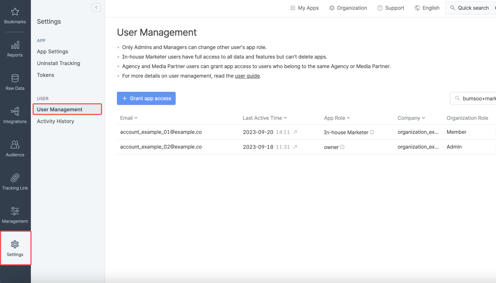Image resolution: width=496 pixels, height=283 pixels.
Task: Select Activity History in Settings menu
Action: (56, 121)
